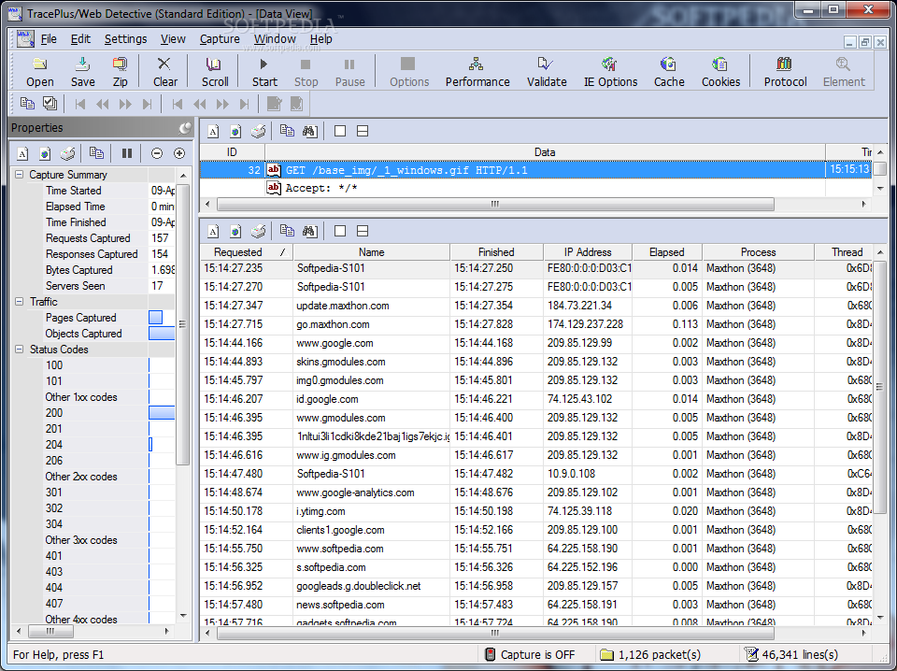Clear captured data using the Clear icon

pos(164,72)
